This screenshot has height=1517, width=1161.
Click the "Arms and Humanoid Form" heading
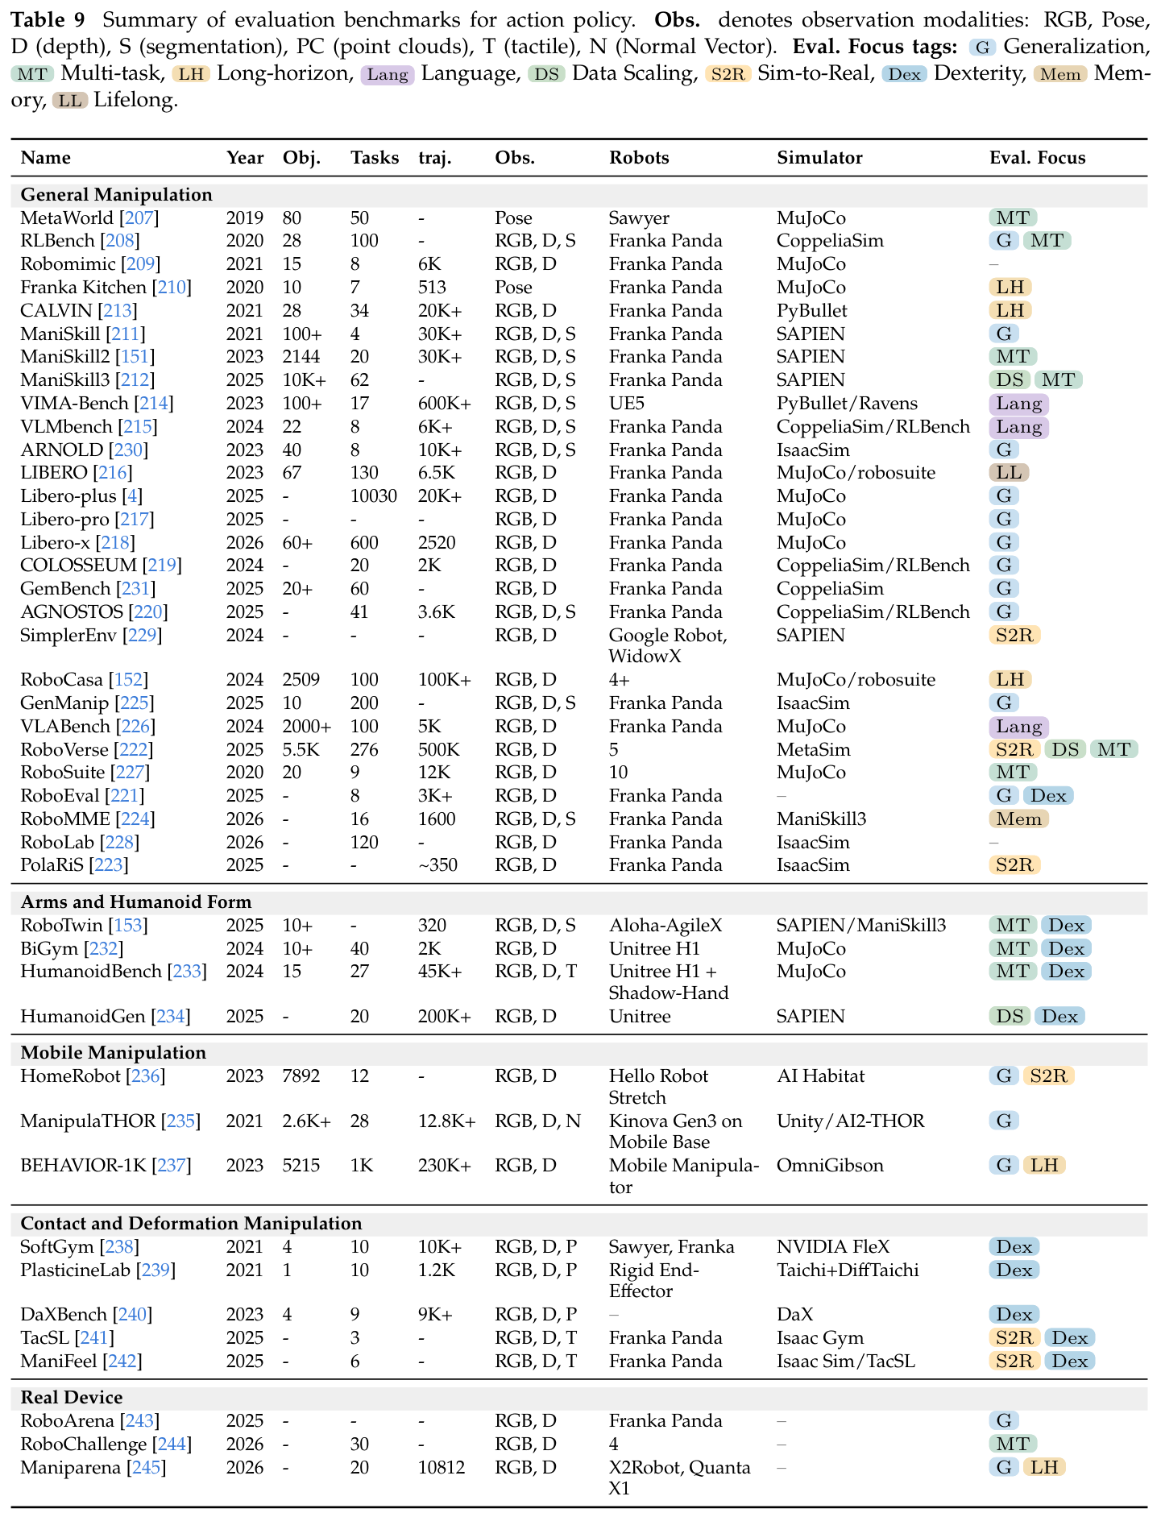(x=136, y=902)
